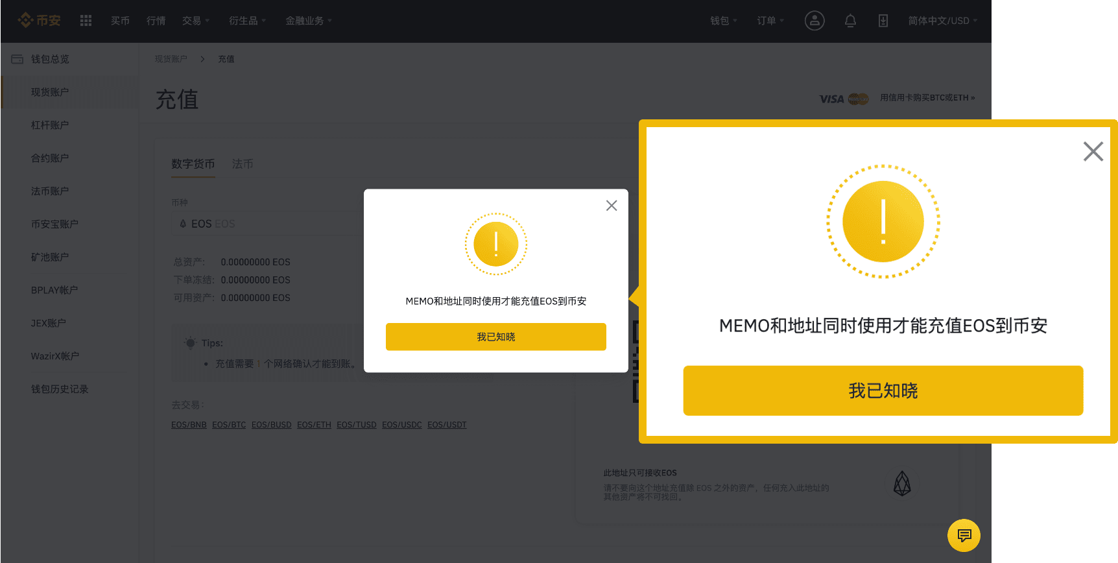Click the app download icon in the header
Viewport: 1118px width, 563px height.
[883, 21]
